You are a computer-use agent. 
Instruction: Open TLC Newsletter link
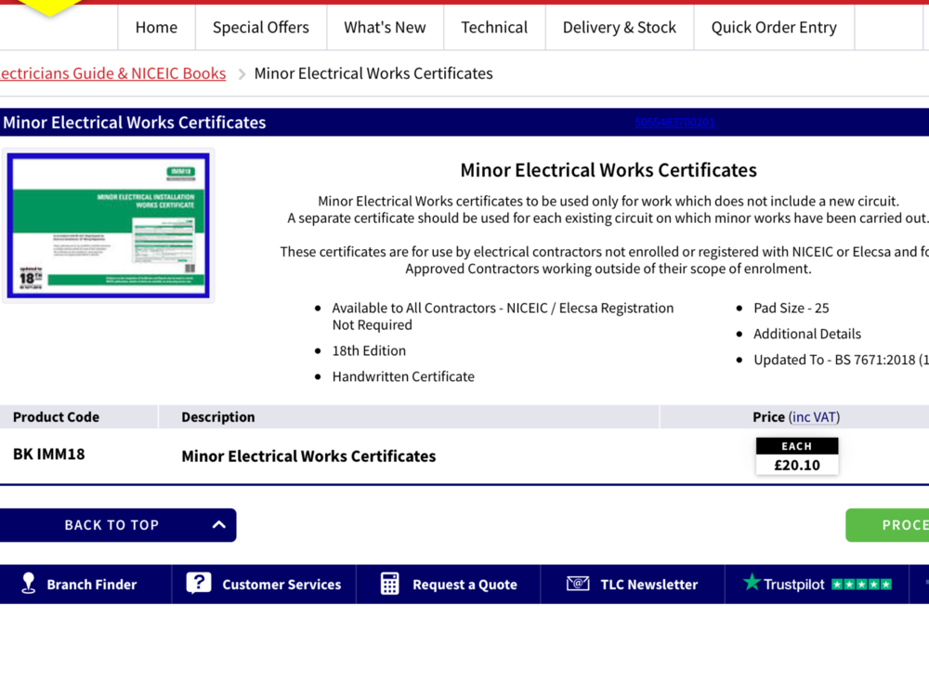click(x=633, y=585)
